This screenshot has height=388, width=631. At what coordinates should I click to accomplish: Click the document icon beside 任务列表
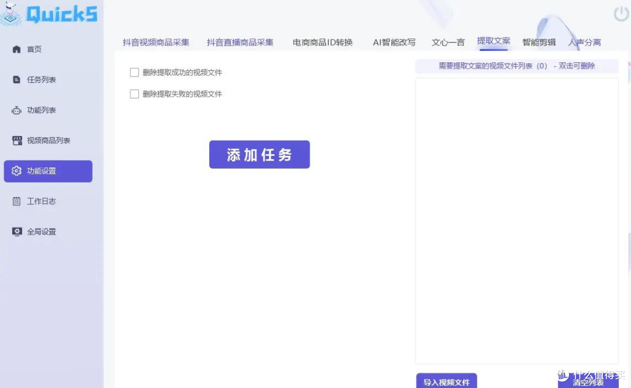coord(16,79)
